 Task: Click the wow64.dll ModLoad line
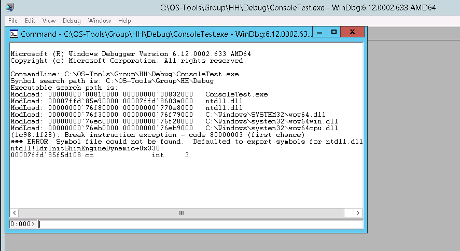click(168, 115)
